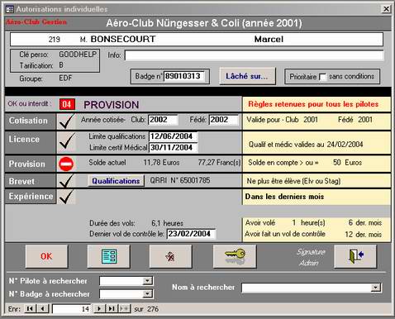Click the exit door icon button

point(355,256)
